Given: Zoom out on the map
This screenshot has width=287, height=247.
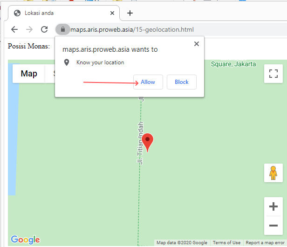Looking at the screenshot, I should [x=273, y=226].
